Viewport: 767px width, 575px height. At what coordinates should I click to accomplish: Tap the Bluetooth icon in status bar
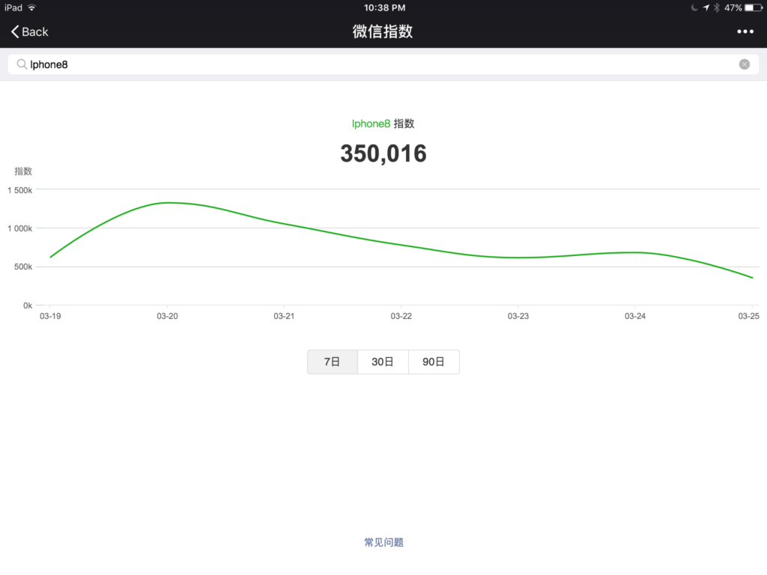point(717,7)
